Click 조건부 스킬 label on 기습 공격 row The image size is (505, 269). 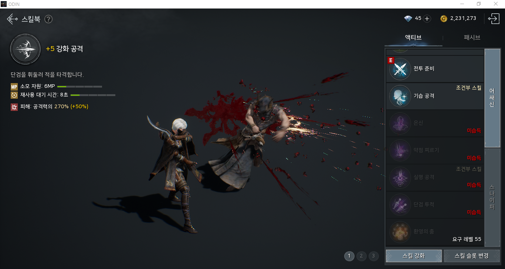[x=469, y=88]
